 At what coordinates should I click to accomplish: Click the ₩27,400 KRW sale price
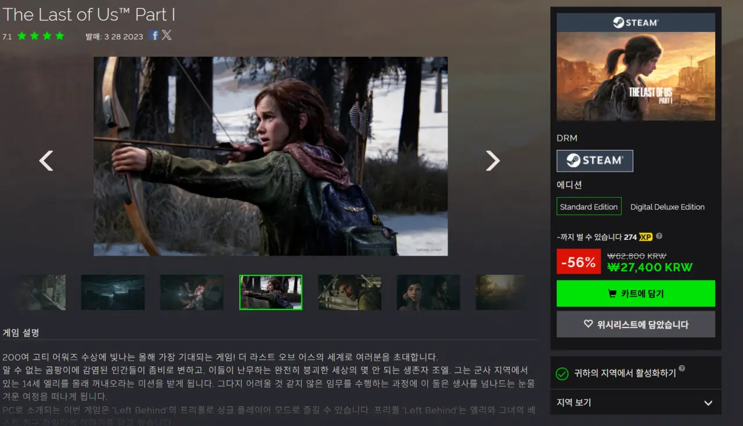650,267
